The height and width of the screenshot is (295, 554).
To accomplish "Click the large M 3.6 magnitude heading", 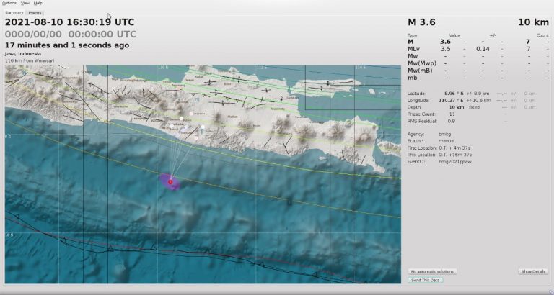I will pos(421,22).
